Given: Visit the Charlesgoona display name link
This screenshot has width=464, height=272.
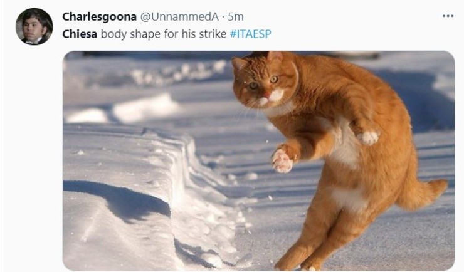Looking at the screenshot, I should tap(100, 17).
